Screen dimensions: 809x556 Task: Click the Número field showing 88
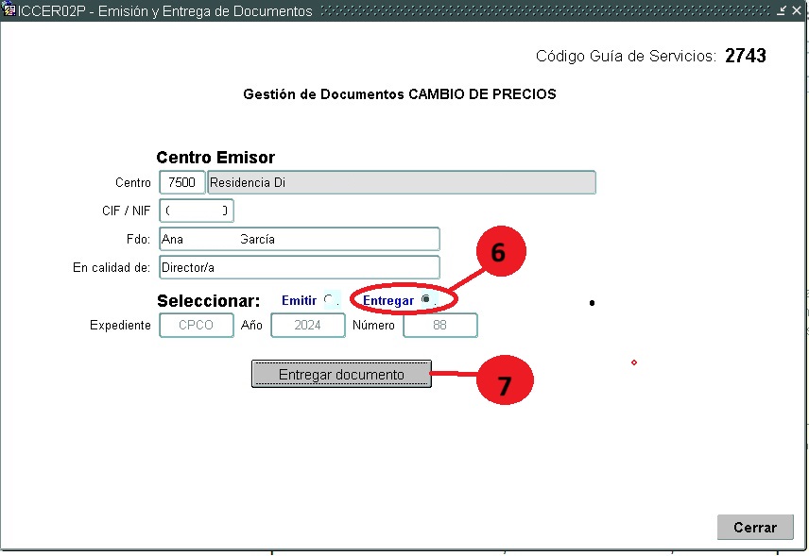tap(439, 325)
